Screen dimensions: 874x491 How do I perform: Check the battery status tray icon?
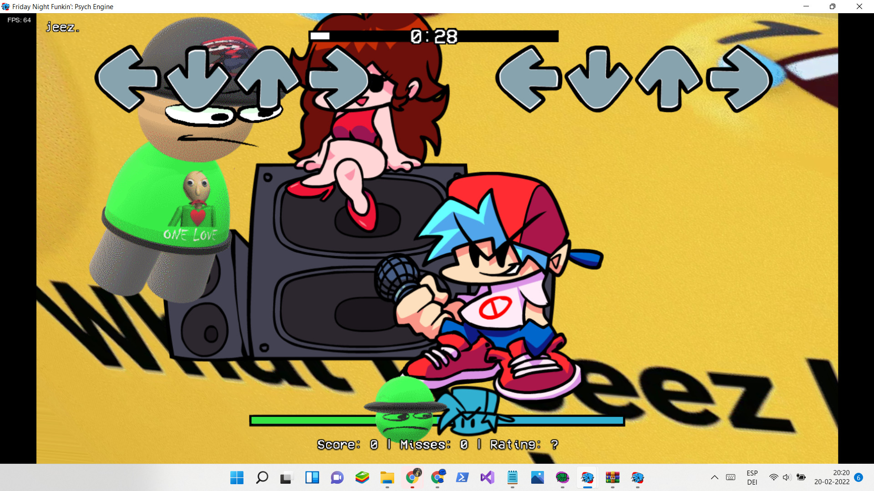(801, 477)
